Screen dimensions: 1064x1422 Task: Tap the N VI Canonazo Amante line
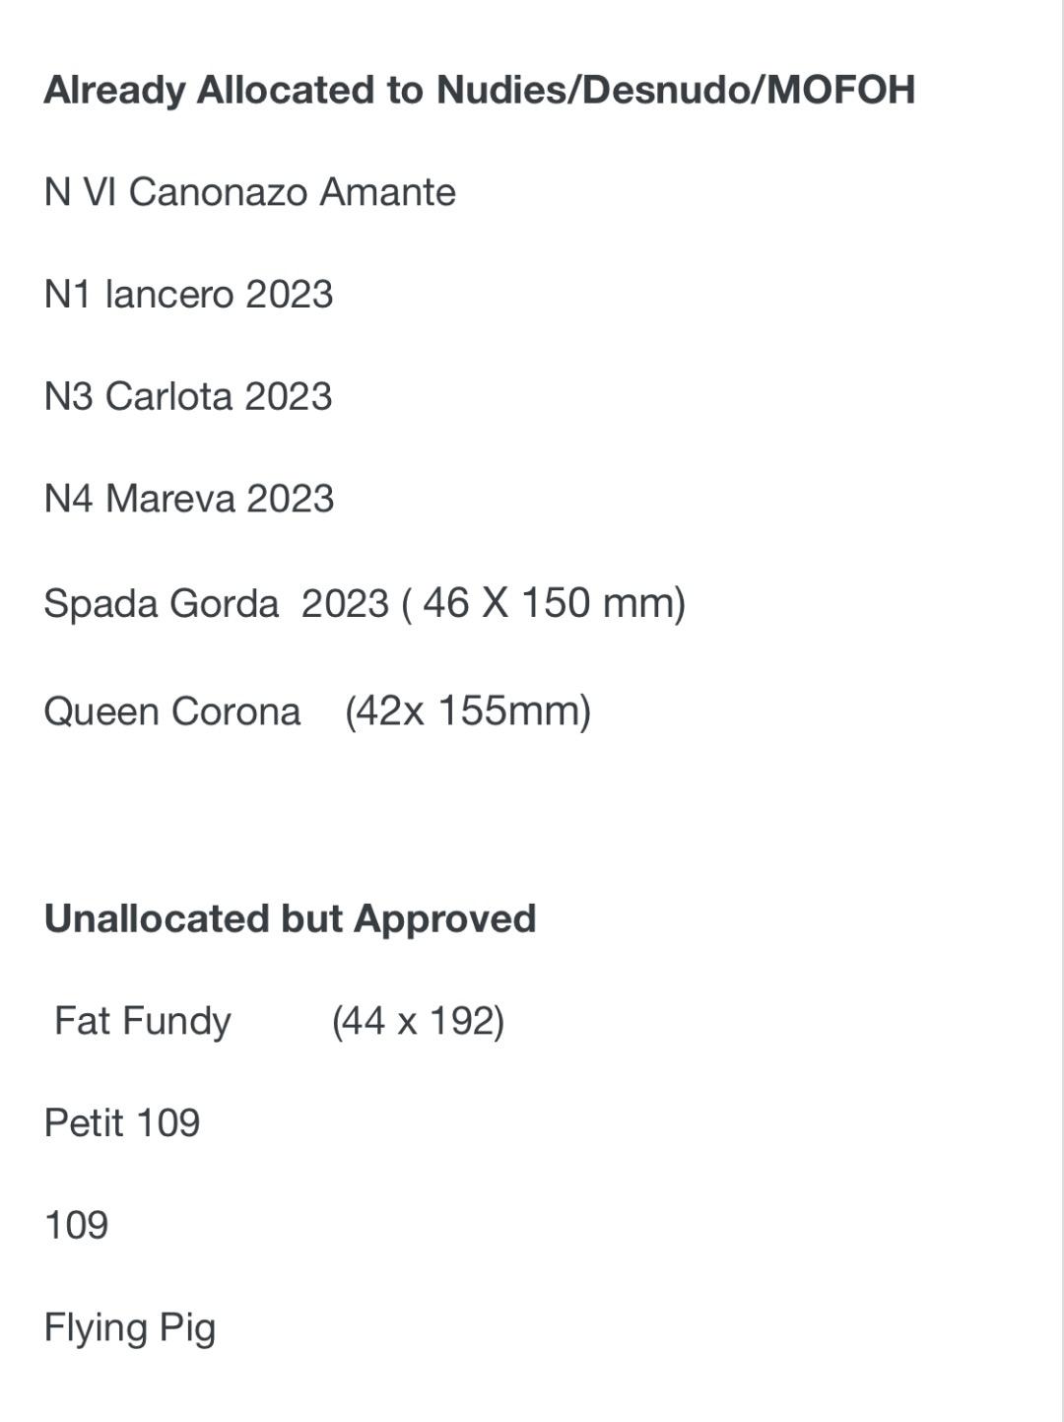250,192
